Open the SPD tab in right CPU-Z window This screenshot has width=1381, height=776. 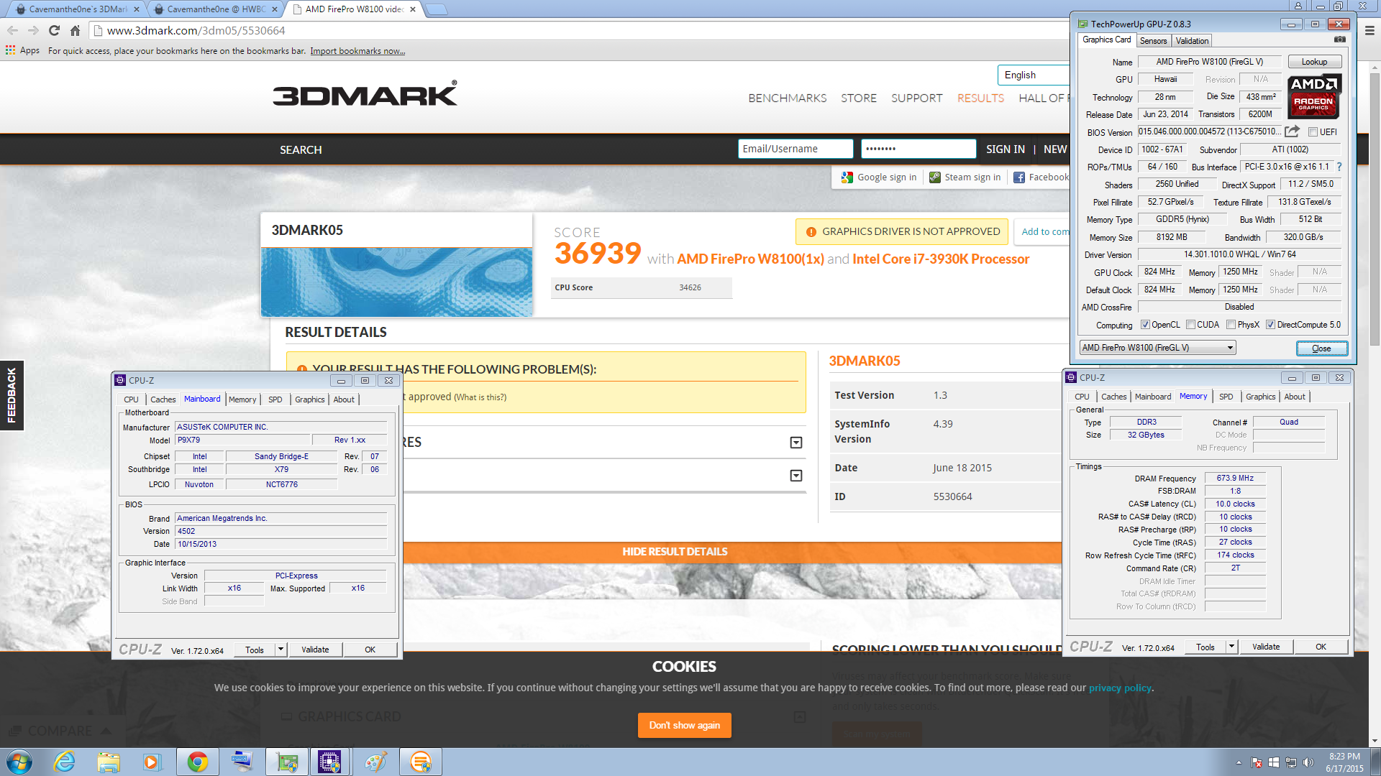pos(1226,397)
